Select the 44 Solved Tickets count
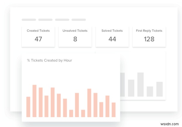 (x=112, y=39)
